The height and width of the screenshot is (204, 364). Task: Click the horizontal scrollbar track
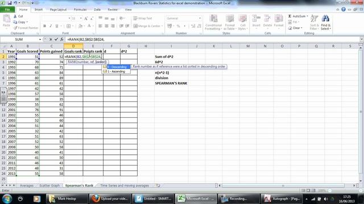pyautogui.click(x=283, y=185)
